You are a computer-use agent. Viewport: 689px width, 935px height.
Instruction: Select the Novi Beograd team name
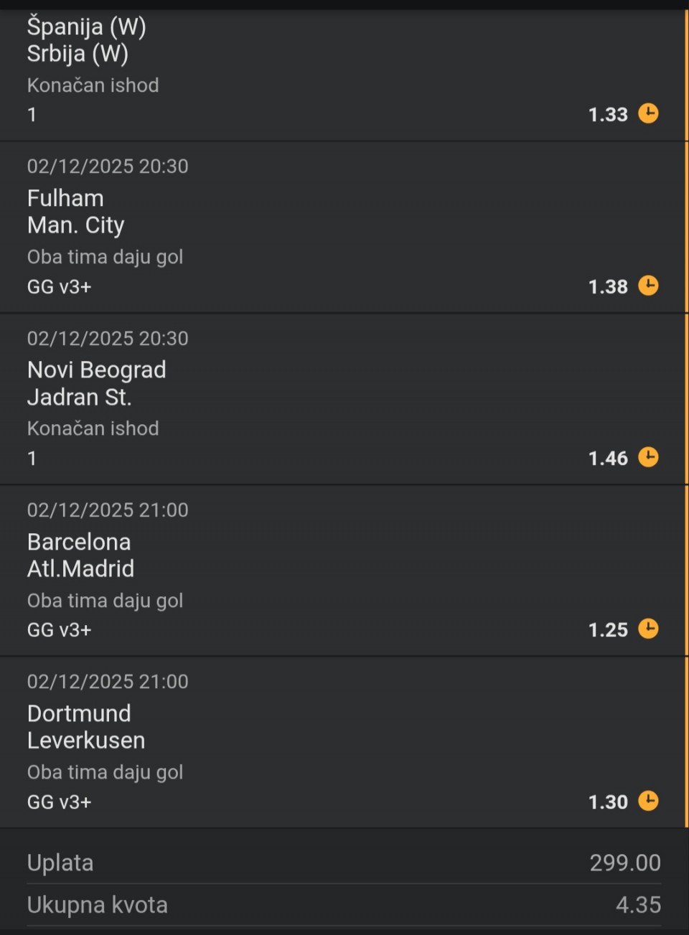pyautogui.click(x=96, y=370)
